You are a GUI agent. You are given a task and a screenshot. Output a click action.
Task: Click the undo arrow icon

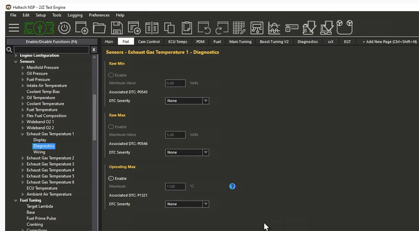click(204, 28)
